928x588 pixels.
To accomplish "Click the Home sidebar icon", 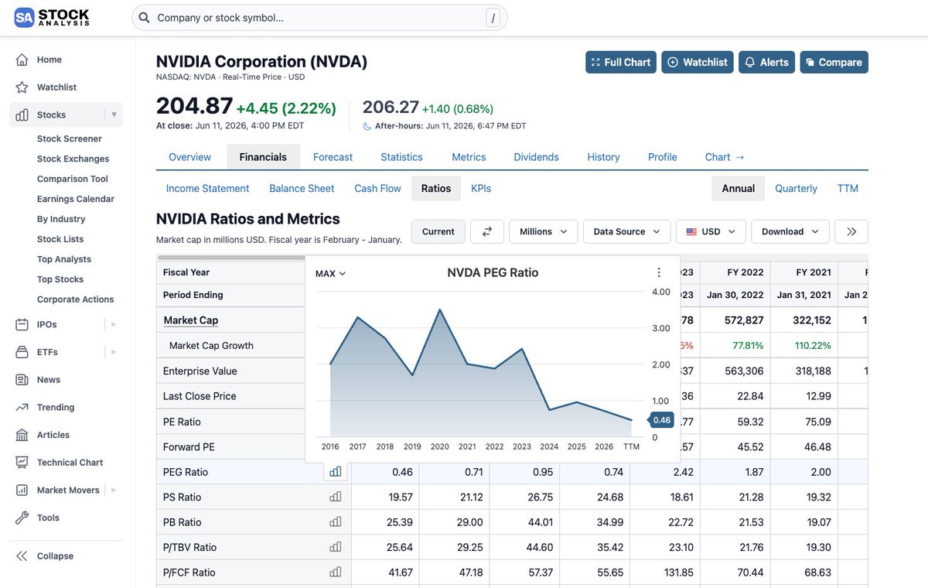I will (x=22, y=60).
